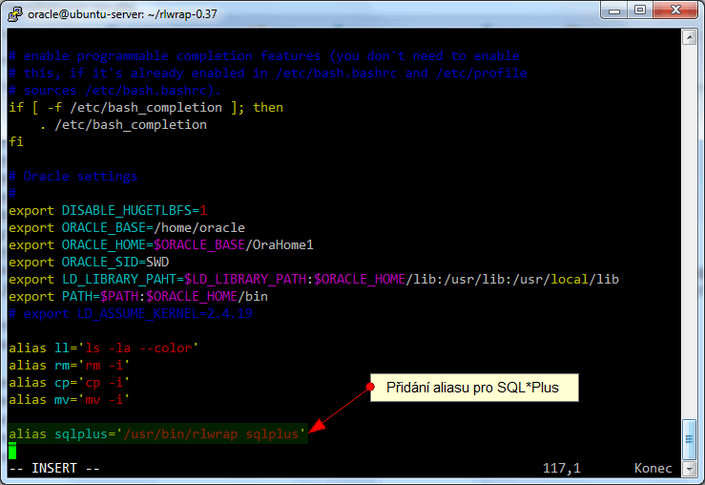Click the line 'alias ll='ls -la --color''
Viewport: 705px width, 485px height.
(104, 348)
